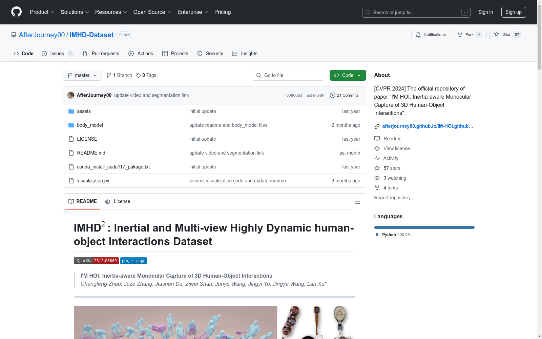Open the project page badge
Viewport: 542px width, 339px height.
[x=133, y=261]
